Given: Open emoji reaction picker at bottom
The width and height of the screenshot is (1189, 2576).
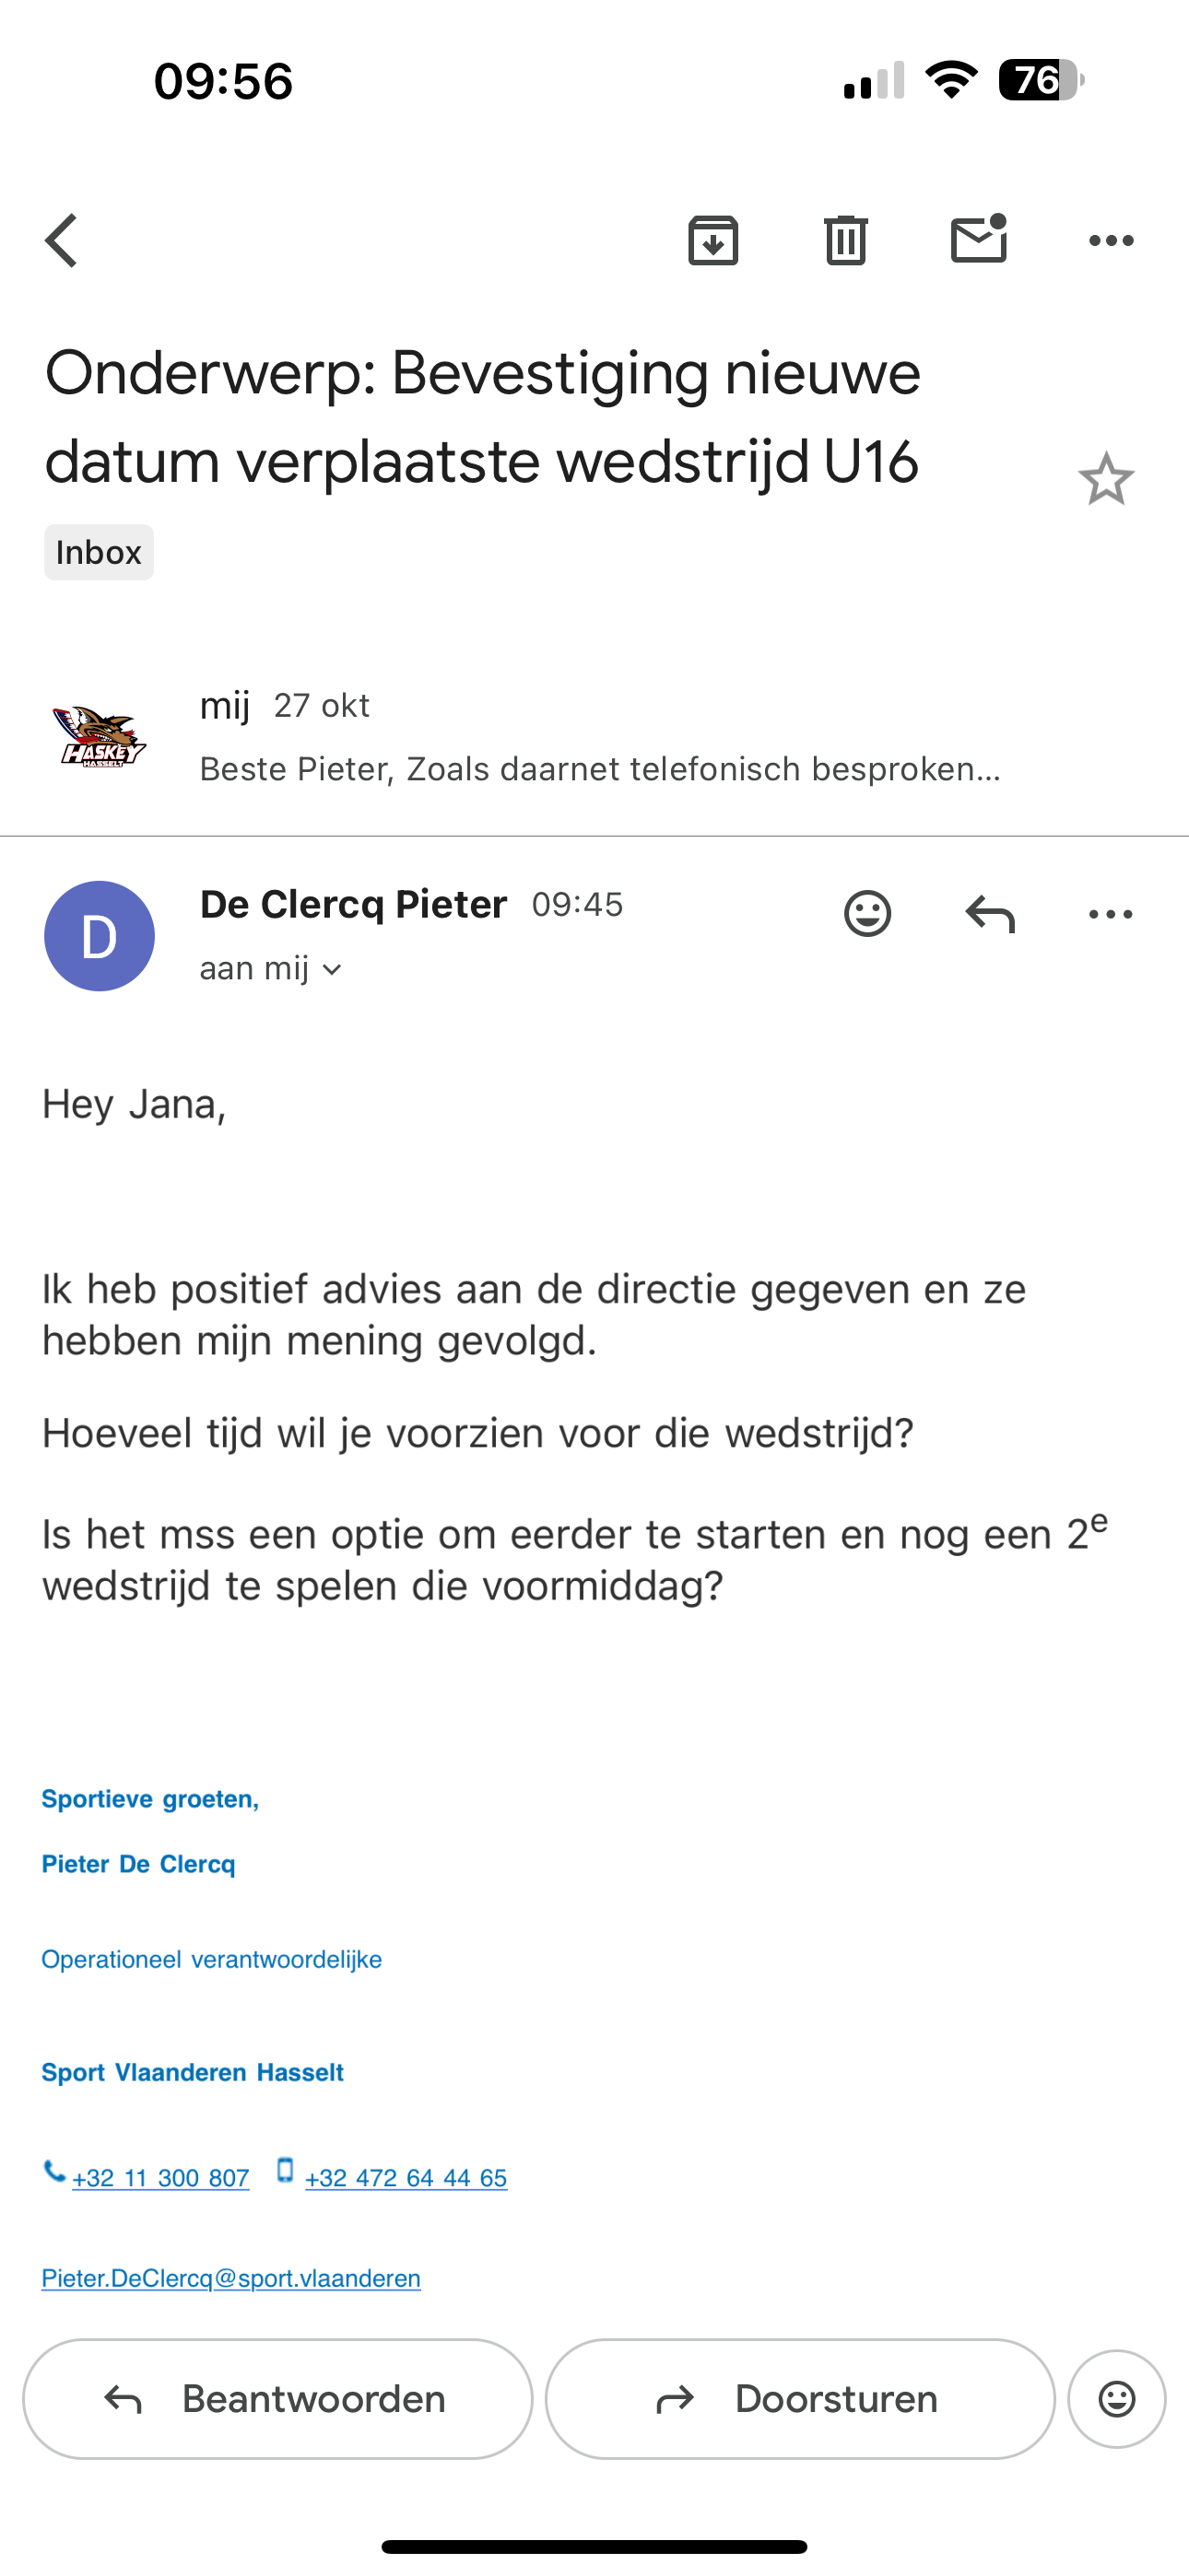Looking at the screenshot, I should click(x=1116, y=2399).
